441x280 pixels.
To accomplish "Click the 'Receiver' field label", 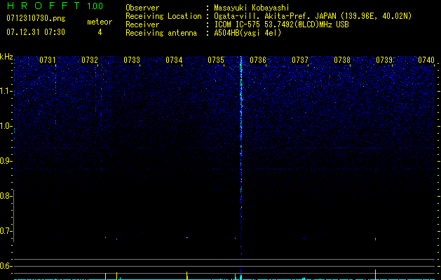I will tap(142, 24).
